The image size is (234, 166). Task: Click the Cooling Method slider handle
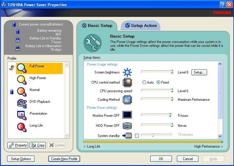[172, 99]
